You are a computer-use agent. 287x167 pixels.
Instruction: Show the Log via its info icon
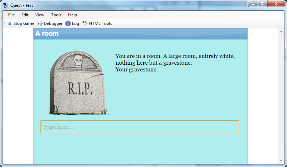point(68,23)
